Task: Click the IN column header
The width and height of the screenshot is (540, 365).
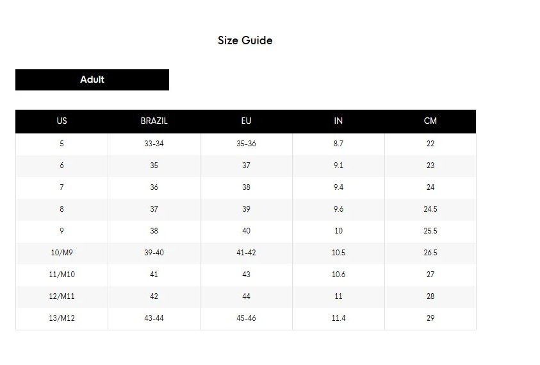Action: (338, 121)
